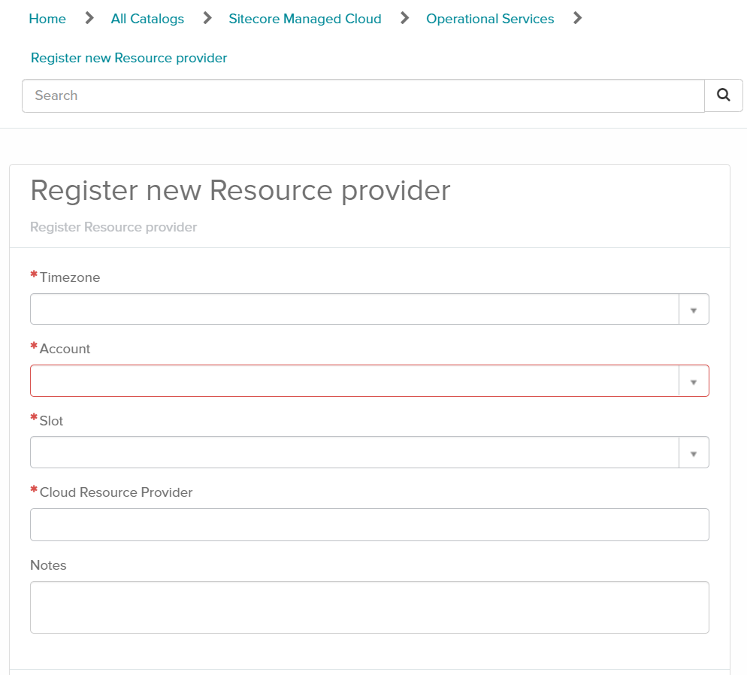Open All Catalogs breadcrumb link
747x675 pixels.
(x=147, y=19)
